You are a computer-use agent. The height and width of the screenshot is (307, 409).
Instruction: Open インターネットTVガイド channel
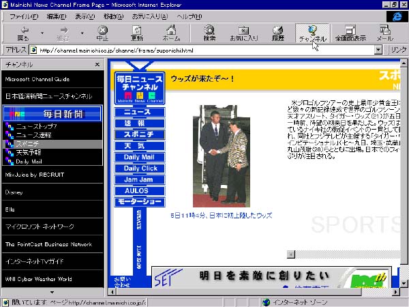pyautogui.click(x=52, y=261)
